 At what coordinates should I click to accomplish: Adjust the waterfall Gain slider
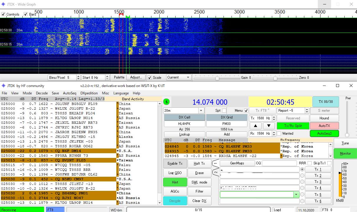[217, 79]
